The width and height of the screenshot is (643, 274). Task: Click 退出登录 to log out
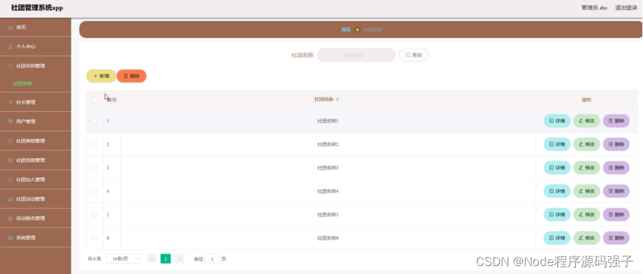click(x=626, y=8)
